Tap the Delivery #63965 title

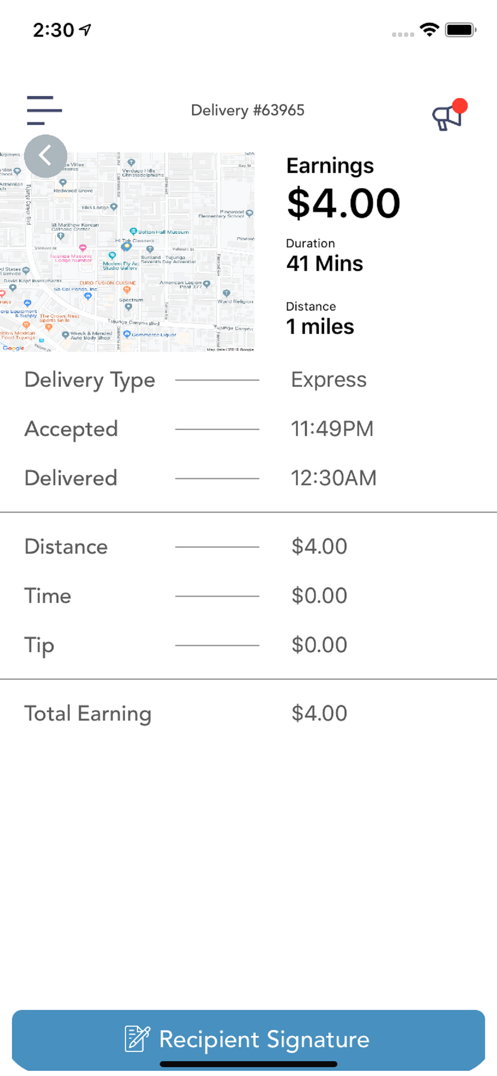[x=248, y=110]
